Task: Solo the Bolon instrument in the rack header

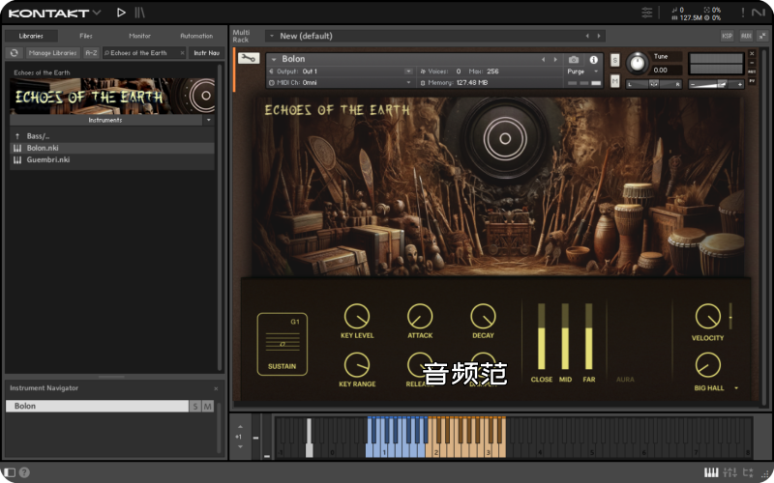Action: point(615,60)
